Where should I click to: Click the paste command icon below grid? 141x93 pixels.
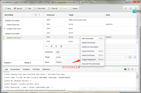[61, 46]
